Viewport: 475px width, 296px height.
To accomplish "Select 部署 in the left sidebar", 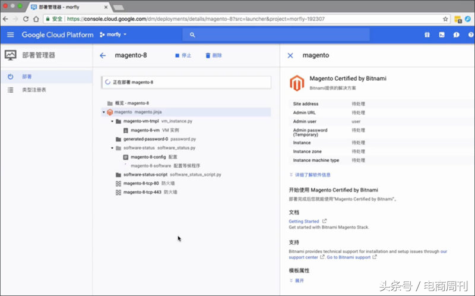I will 27,77.
